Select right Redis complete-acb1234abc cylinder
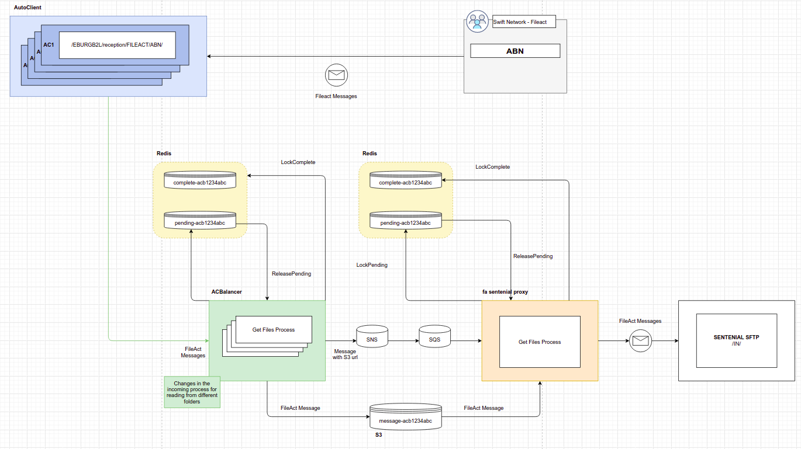Viewport: 801px width, 449px height. [x=406, y=180]
